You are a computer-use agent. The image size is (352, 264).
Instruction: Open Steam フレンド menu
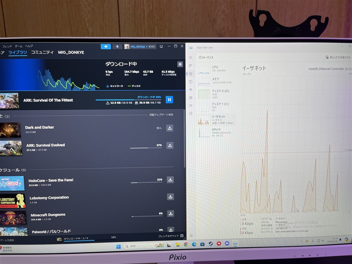7,46
